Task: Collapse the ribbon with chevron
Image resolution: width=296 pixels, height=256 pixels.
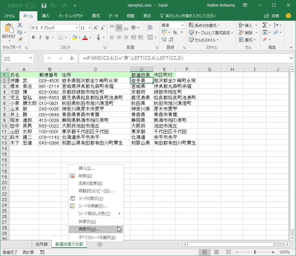Action: [x=291, y=48]
